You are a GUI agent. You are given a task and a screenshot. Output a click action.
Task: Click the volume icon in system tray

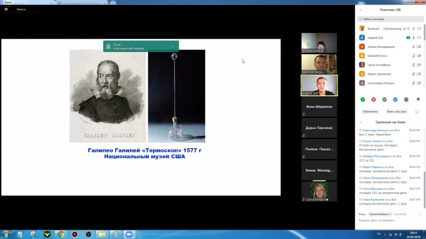click(x=400, y=235)
